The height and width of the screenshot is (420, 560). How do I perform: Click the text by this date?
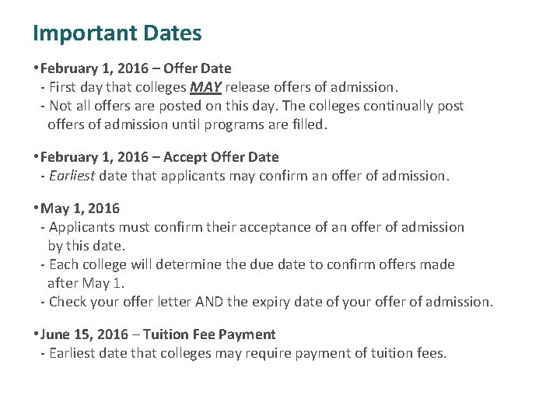click(86, 246)
